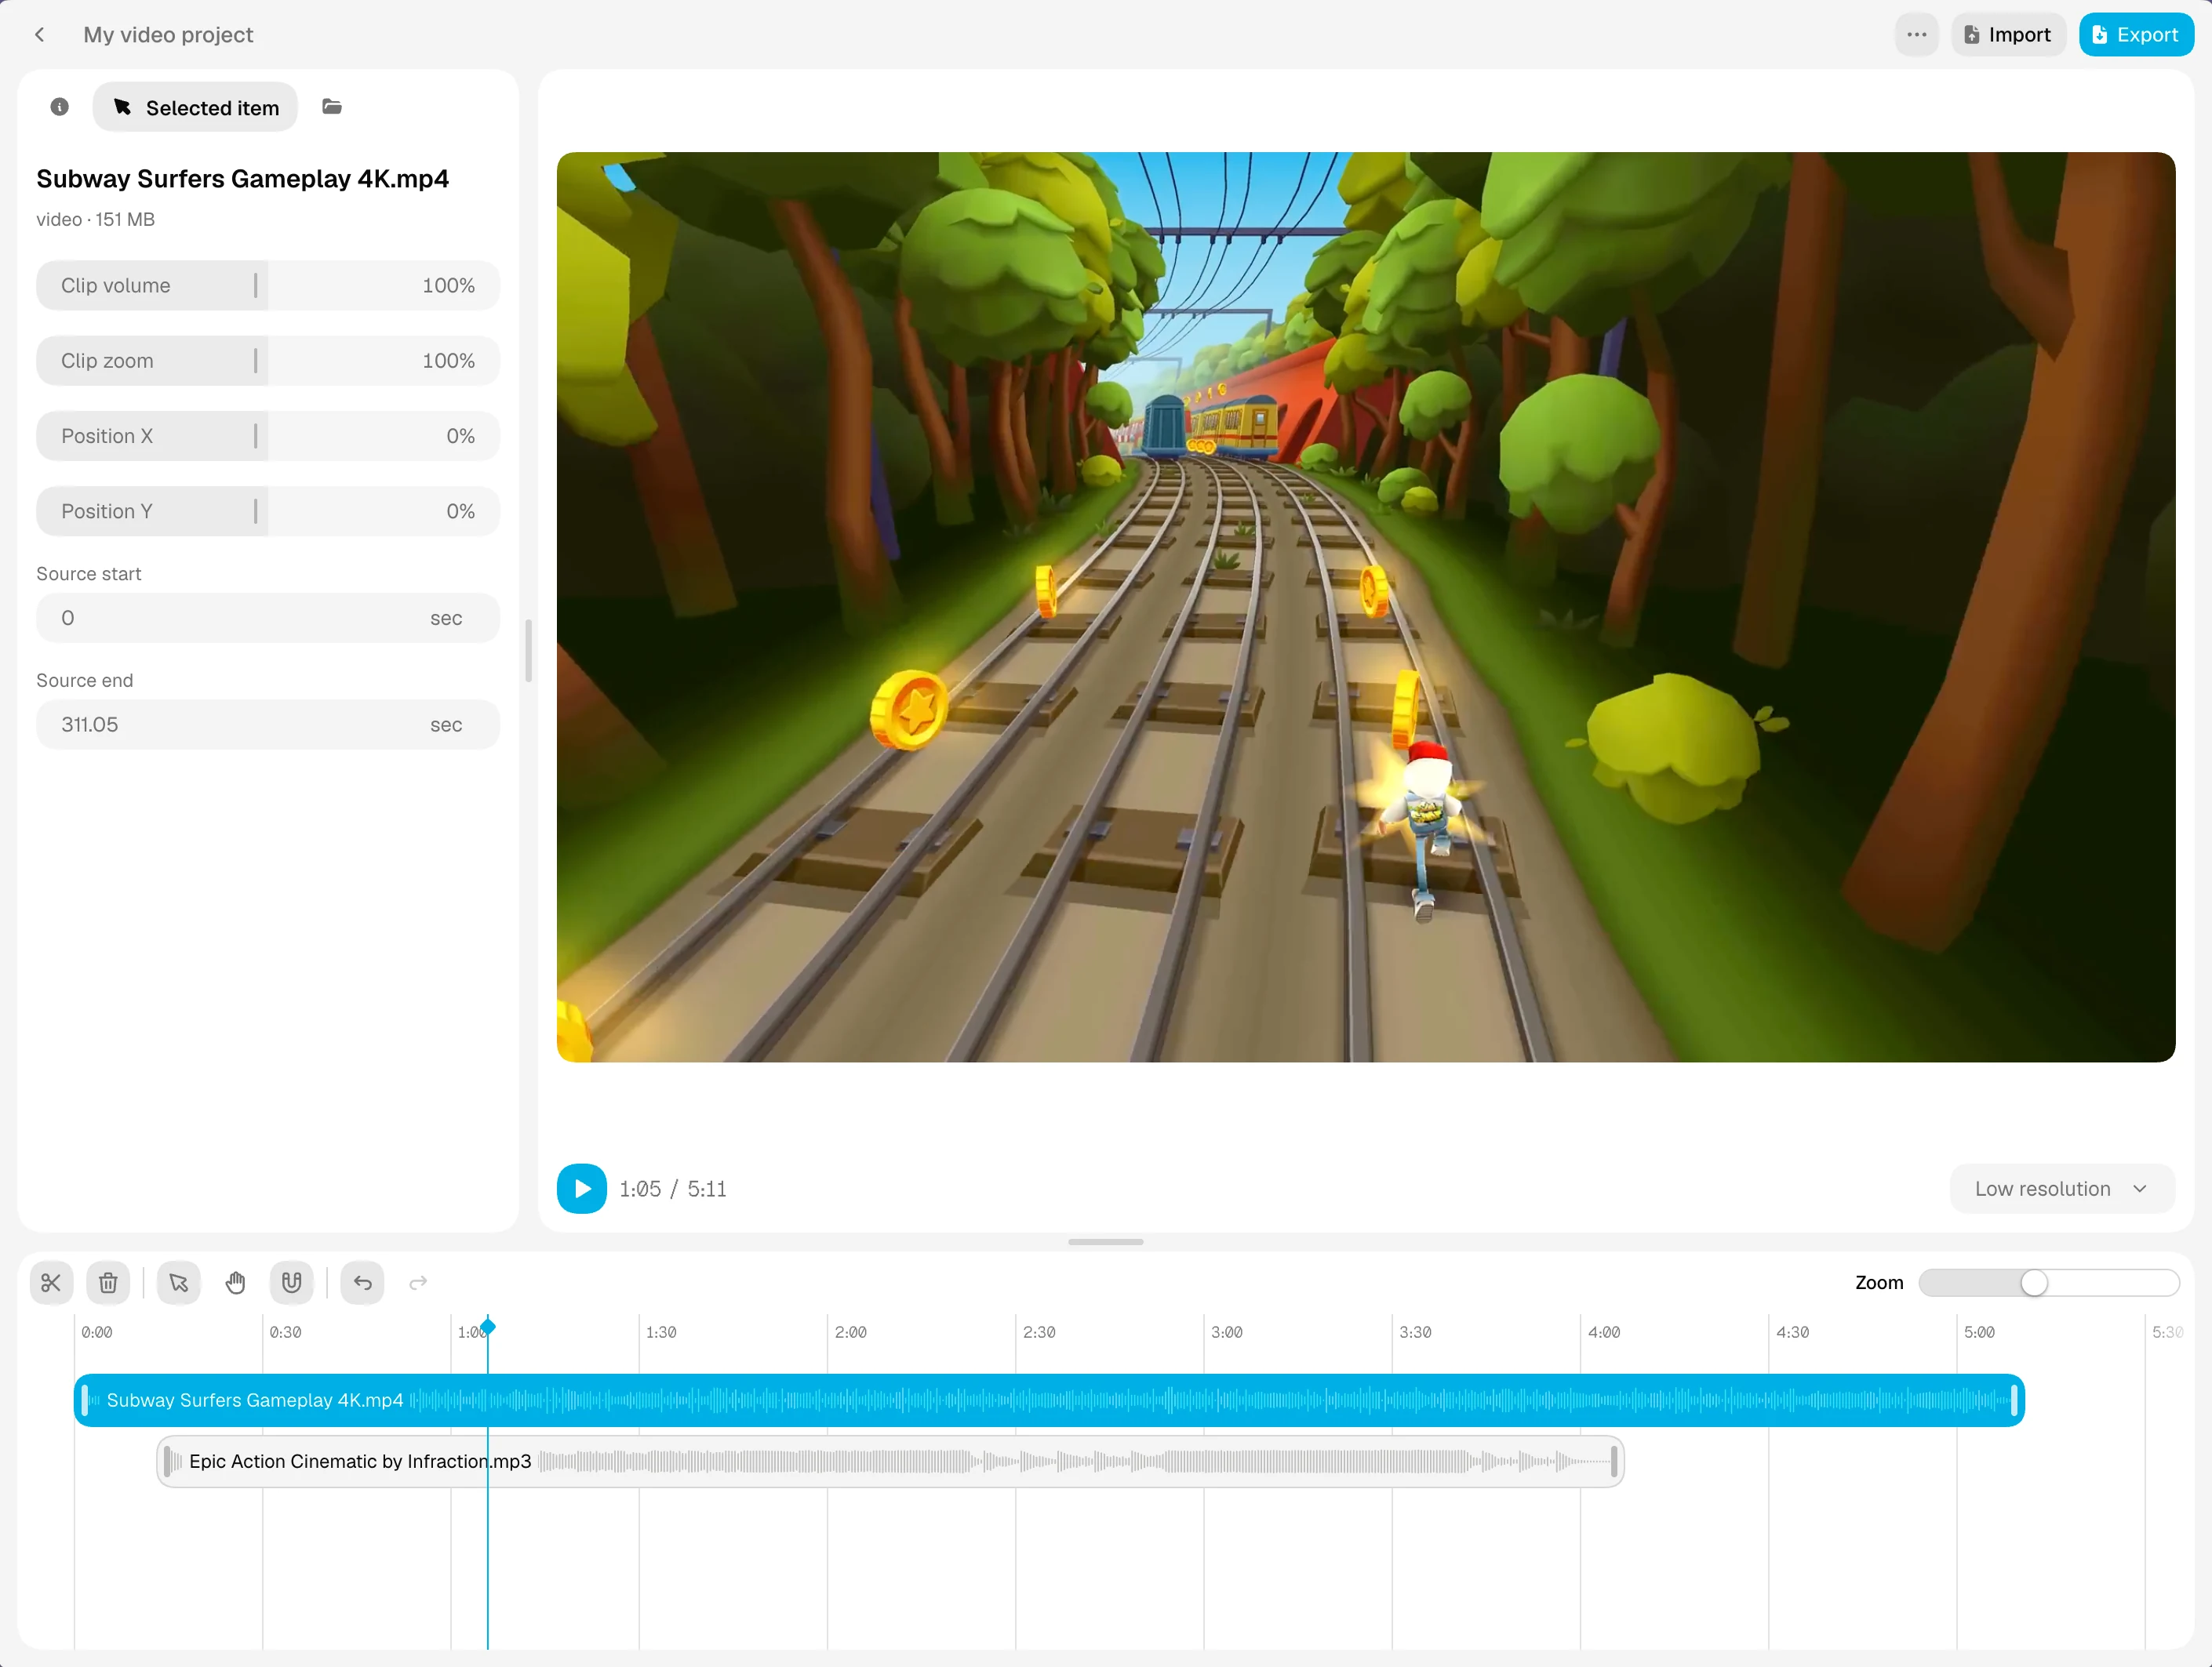The width and height of the screenshot is (2212, 1667).
Task: Click the left trim handle of mp3 clip
Action: click(167, 1462)
